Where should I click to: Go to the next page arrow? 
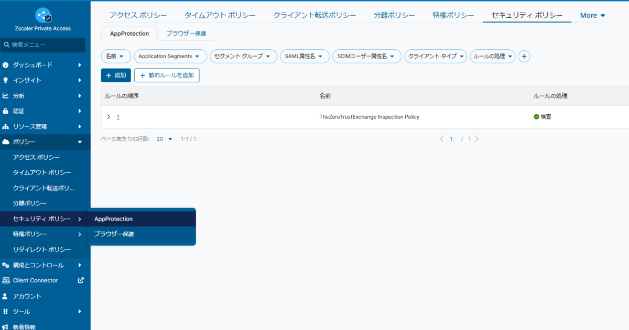pyautogui.click(x=476, y=139)
